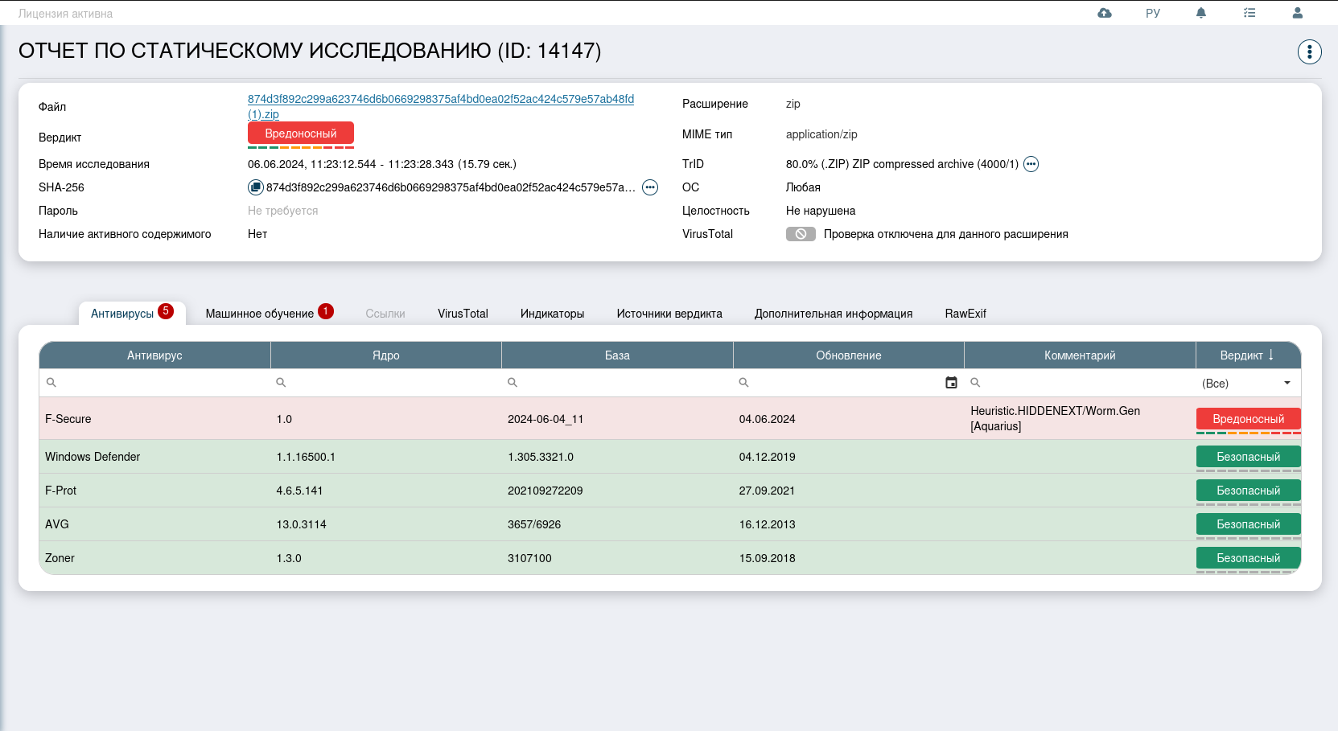This screenshot has width=1338, height=731.
Task: Switch language using the РУ selector
Action: (1152, 13)
